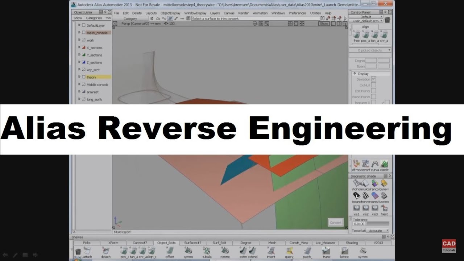Choose the transform rig tool icon
464x261 pixels.
click(326, 251)
